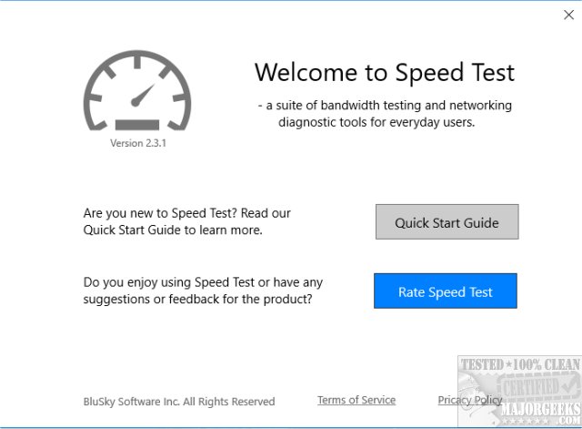582x429 pixels.
Task: Click the "diagnostic tools for everyday users" line
Action: [x=376, y=122]
